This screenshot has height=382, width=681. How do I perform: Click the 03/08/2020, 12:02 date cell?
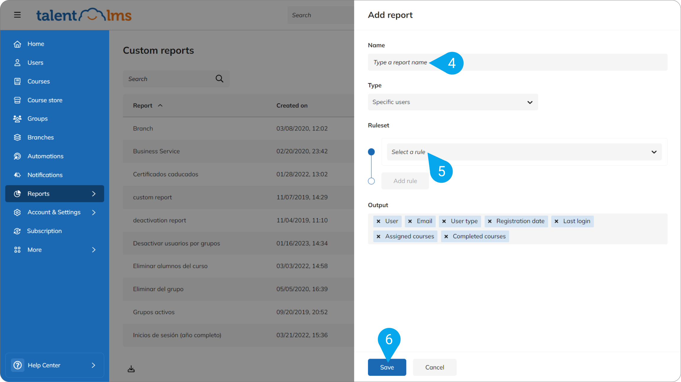[x=302, y=129]
